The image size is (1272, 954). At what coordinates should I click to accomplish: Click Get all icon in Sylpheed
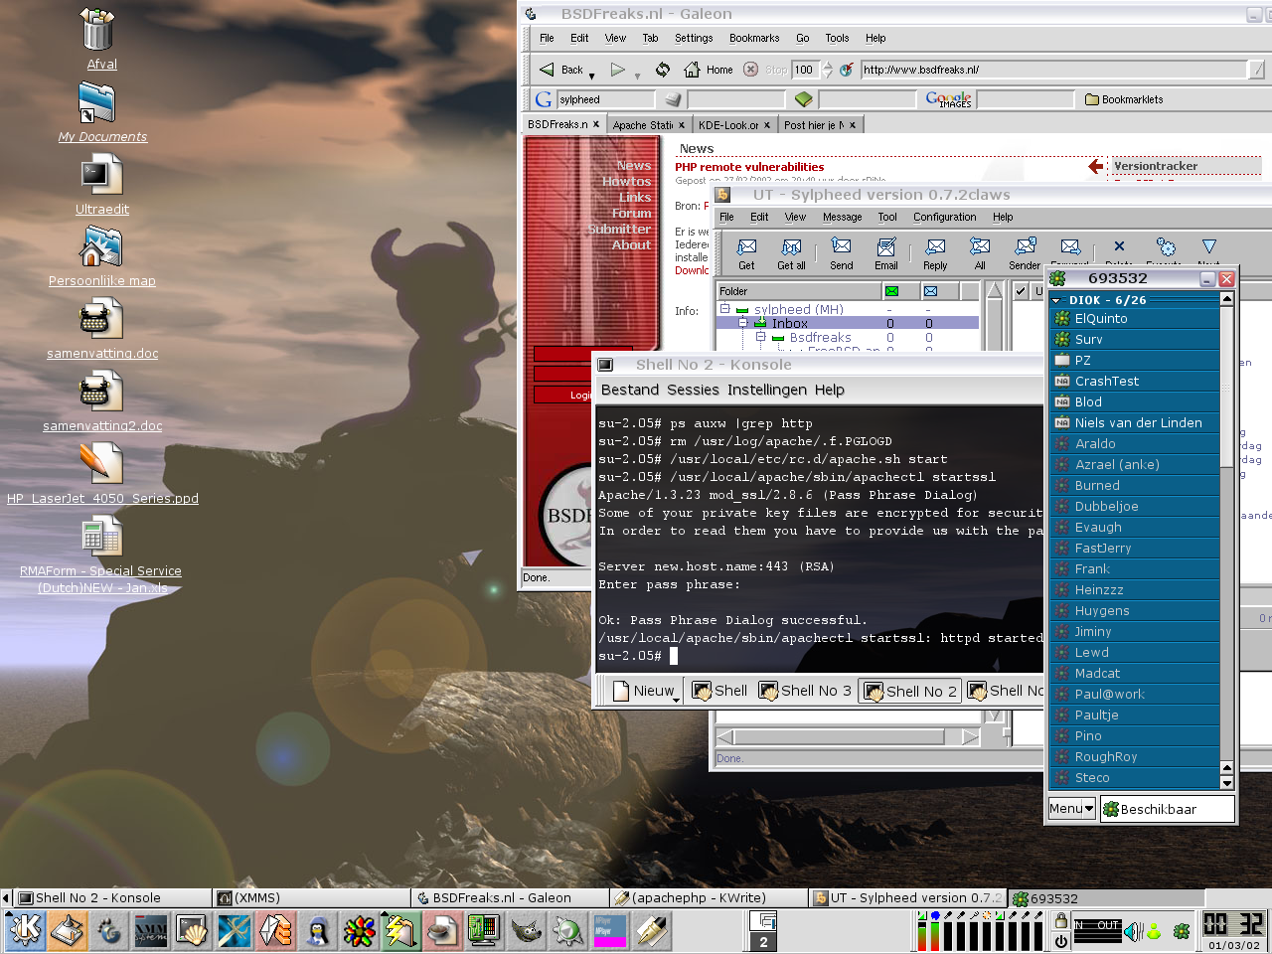tap(791, 247)
